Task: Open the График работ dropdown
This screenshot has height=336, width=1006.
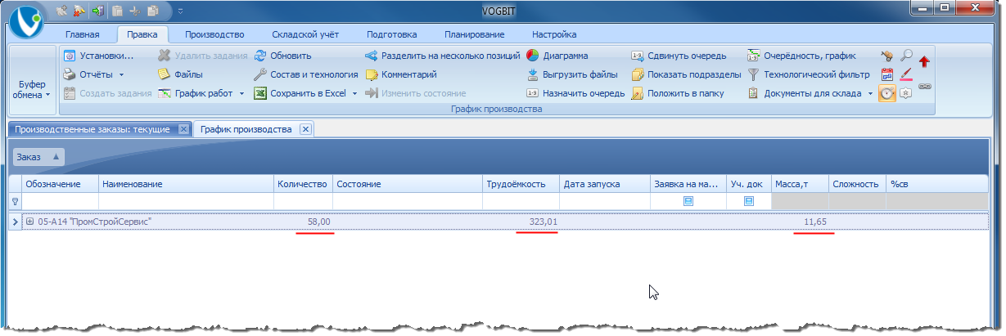Action: 201,93
